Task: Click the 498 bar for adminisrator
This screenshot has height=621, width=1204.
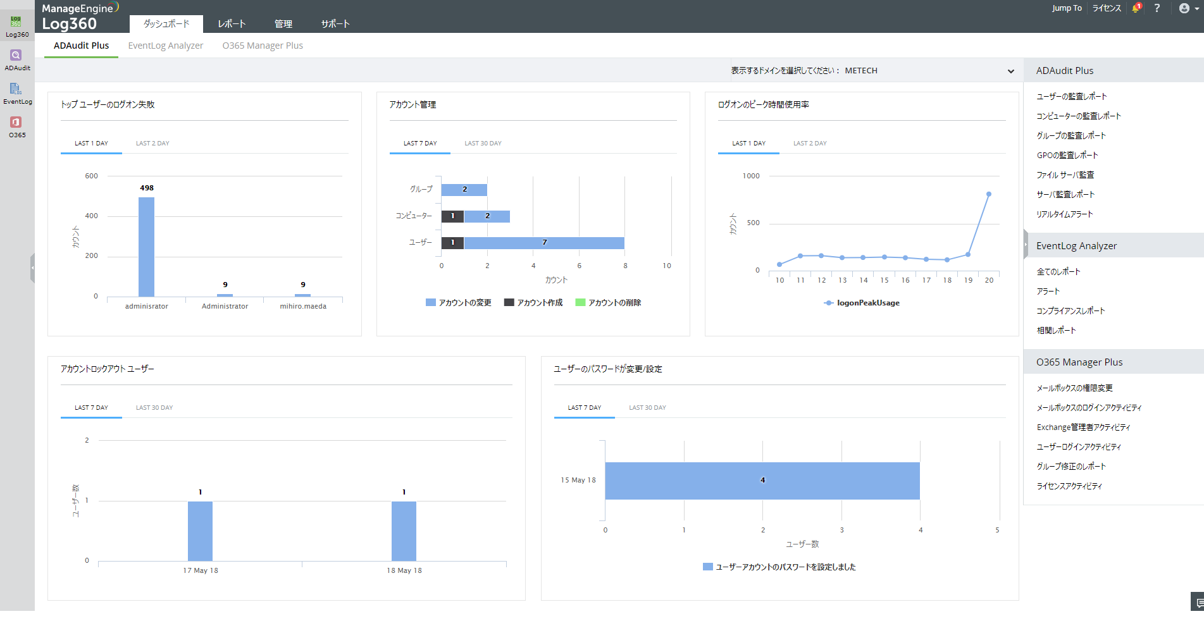Action: pos(146,247)
